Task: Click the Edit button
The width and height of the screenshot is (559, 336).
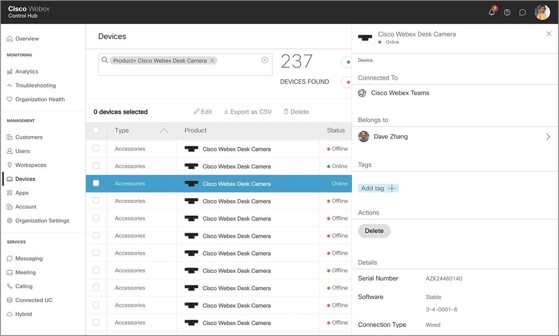Action: tap(203, 112)
